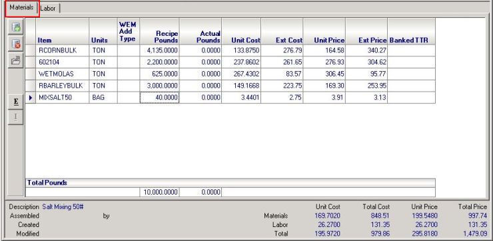Image resolution: width=493 pixels, height=241 pixels.
Task: Click the add material row icon
Action: [x=16, y=27]
